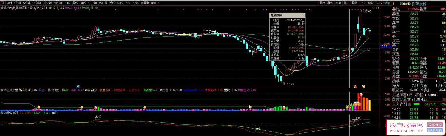
Task: Select the 15秒 period
Action: (136, 3)
